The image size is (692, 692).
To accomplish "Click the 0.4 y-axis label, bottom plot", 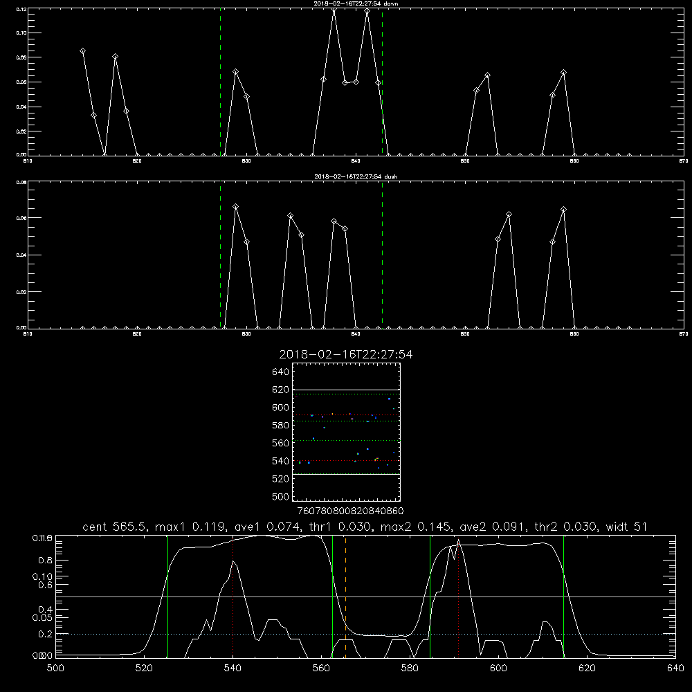I will pyautogui.click(x=46, y=610).
